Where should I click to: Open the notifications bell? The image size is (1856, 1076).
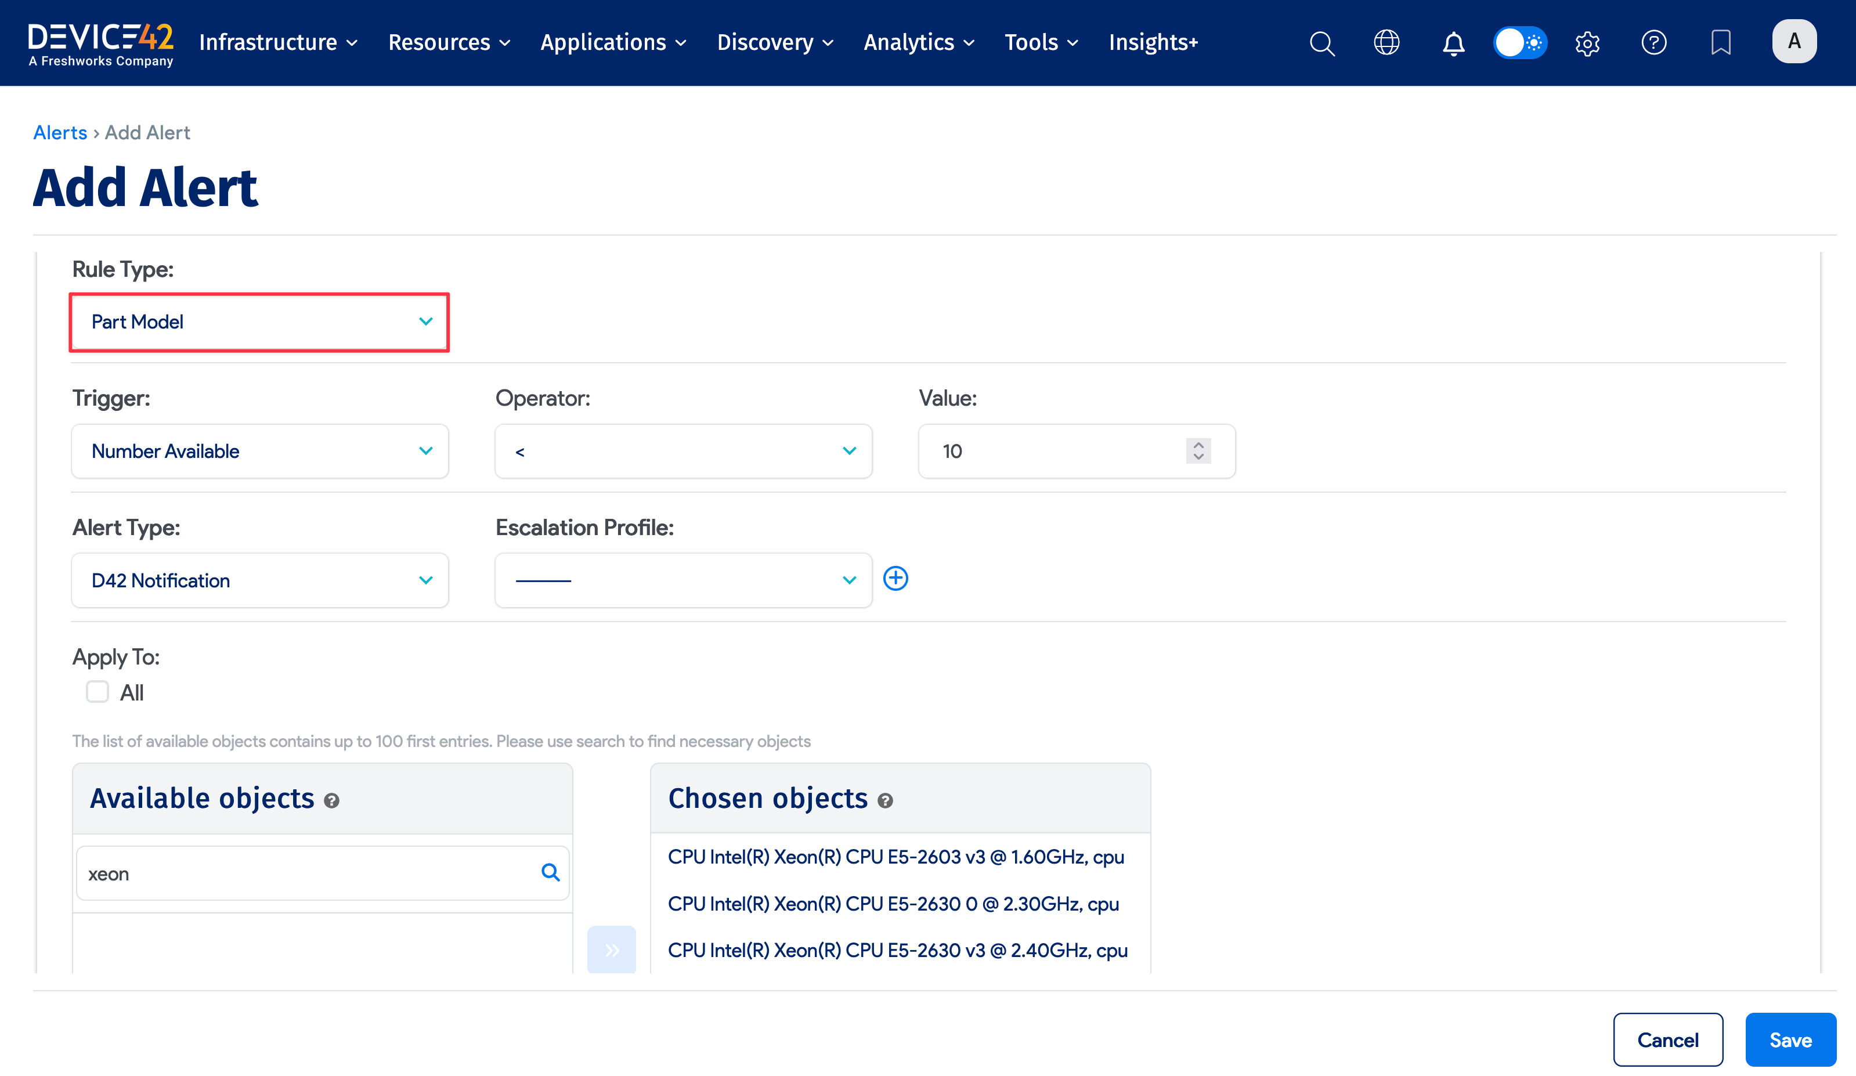tap(1453, 43)
